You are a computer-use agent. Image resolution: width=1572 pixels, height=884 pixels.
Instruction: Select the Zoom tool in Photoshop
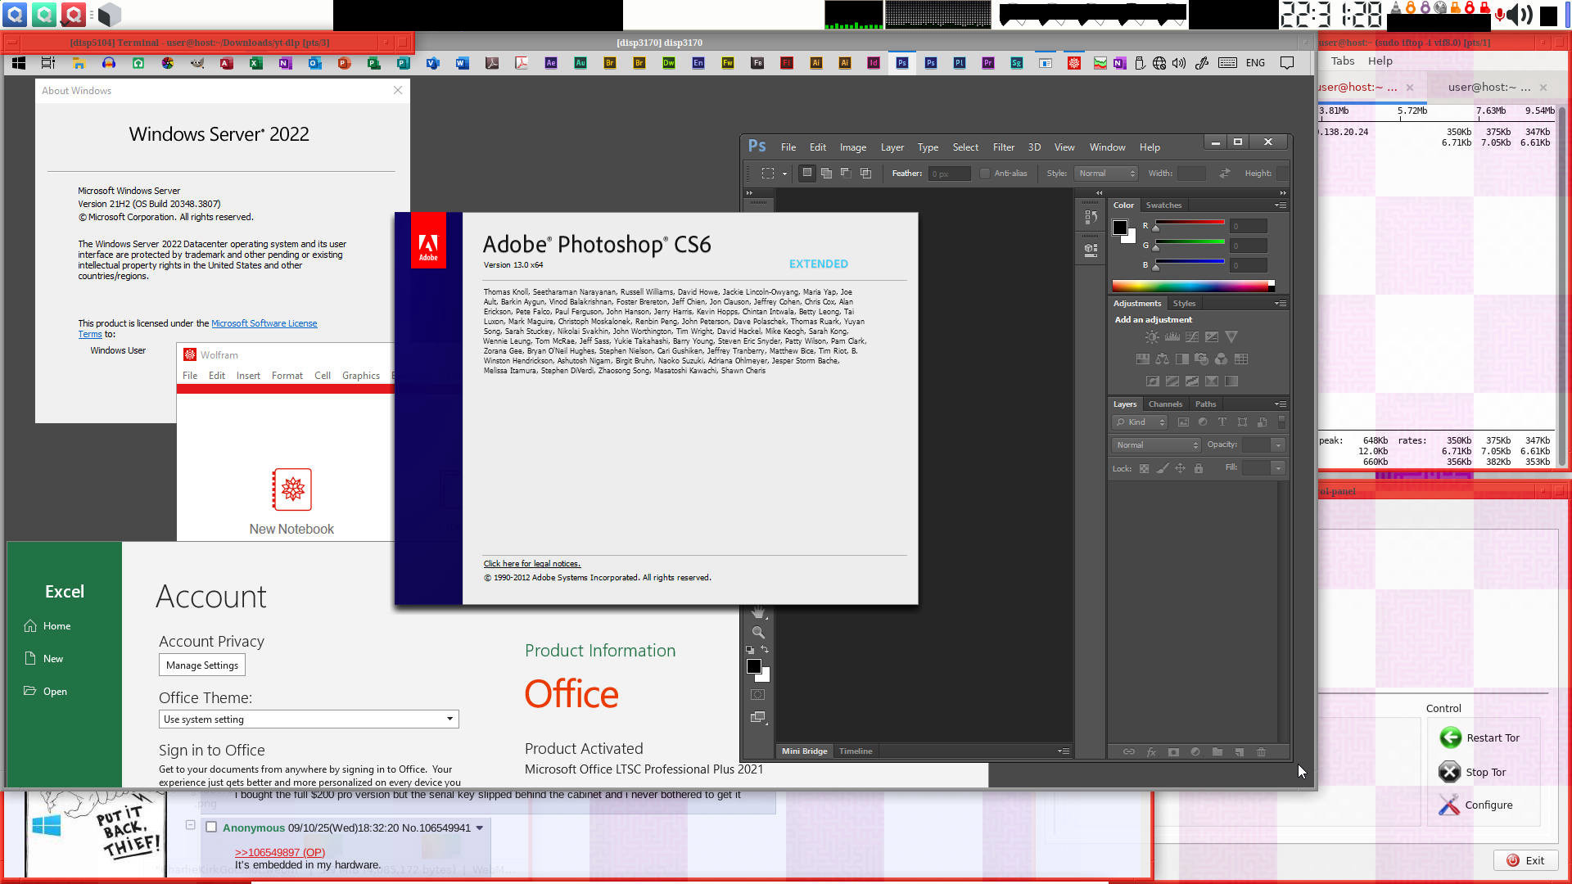(x=758, y=633)
